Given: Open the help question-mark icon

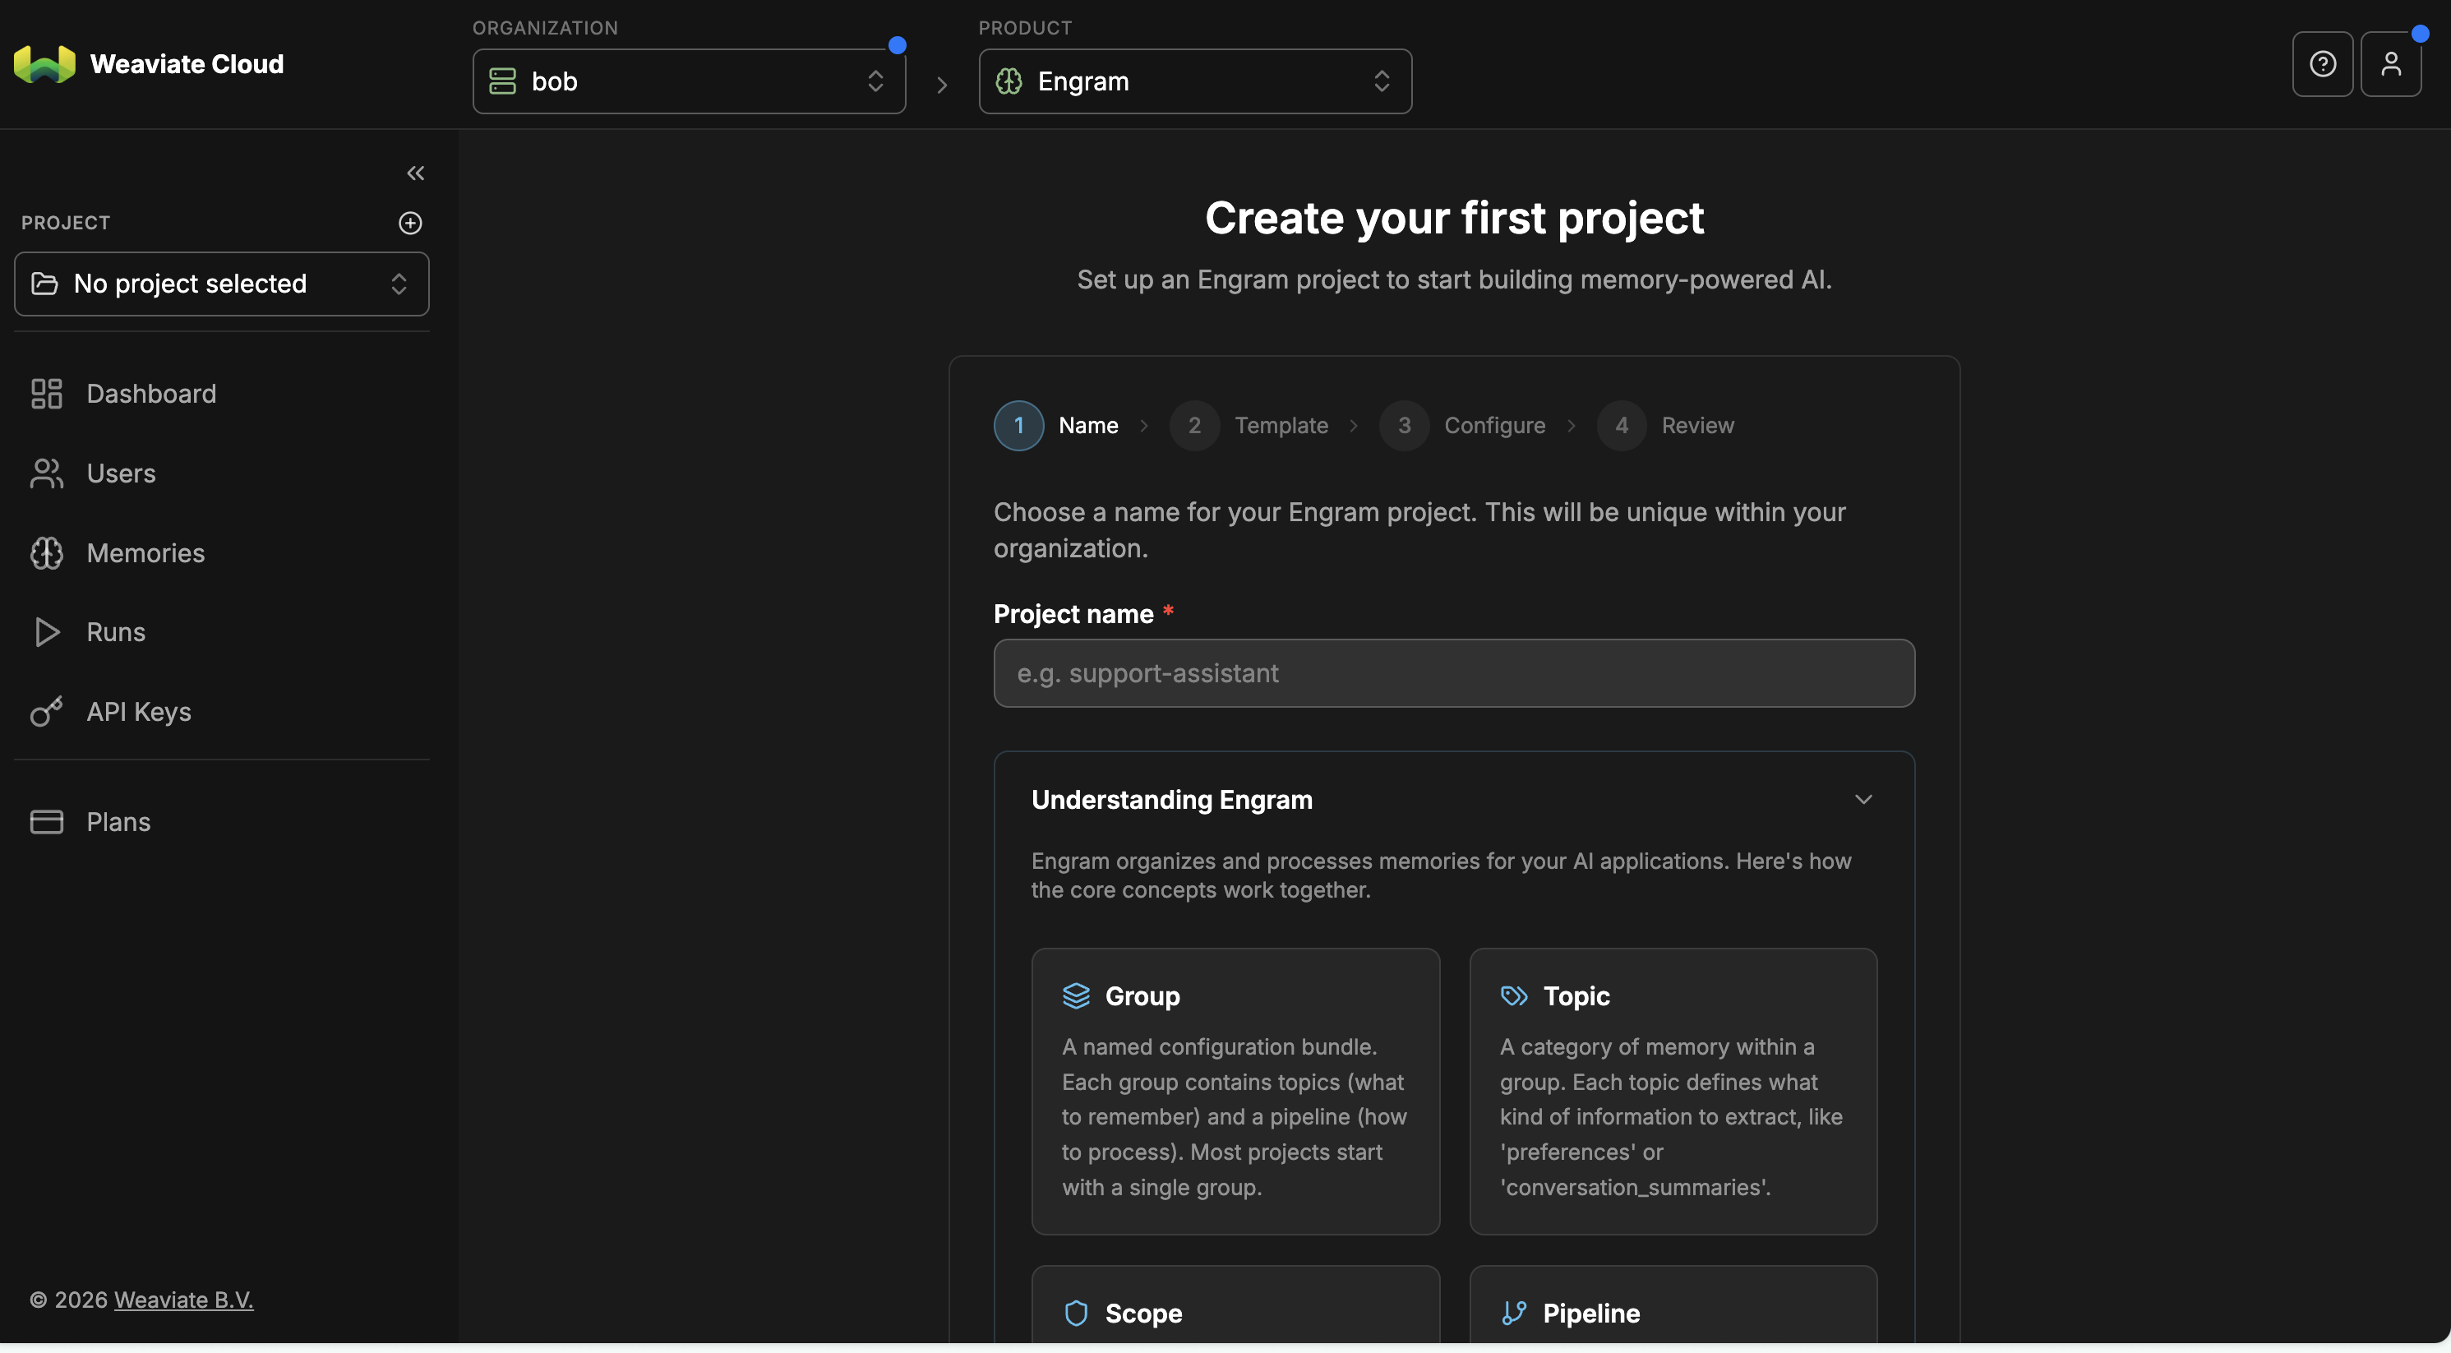Looking at the screenshot, I should (x=2323, y=64).
